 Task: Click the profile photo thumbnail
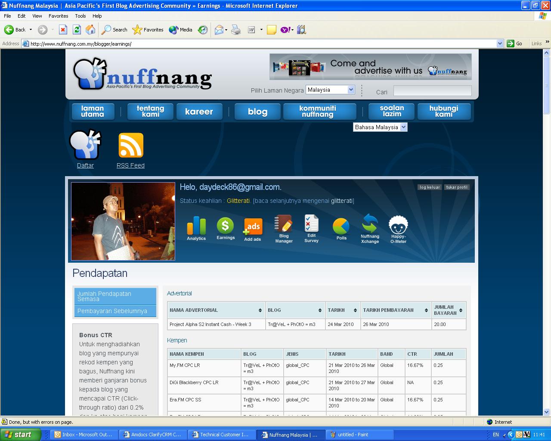pos(123,221)
